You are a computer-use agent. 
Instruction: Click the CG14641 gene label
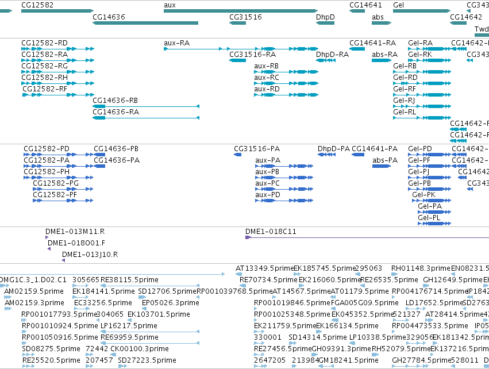click(x=365, y=5)
